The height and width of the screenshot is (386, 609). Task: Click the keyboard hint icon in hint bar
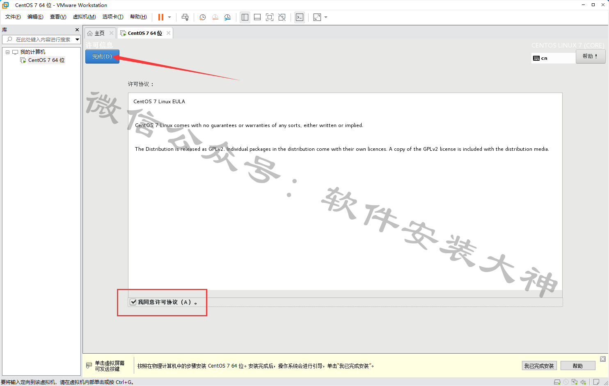pyautogui.click(x=89, y=366)
